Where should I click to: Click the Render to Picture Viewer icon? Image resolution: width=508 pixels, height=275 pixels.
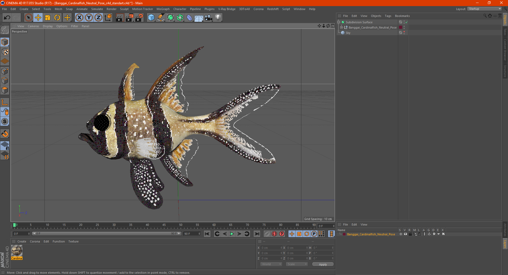tap(129, 18)
